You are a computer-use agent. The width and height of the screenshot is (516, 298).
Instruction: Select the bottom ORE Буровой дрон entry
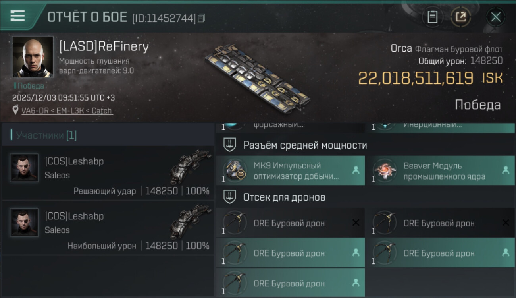[x=291, y=283]
